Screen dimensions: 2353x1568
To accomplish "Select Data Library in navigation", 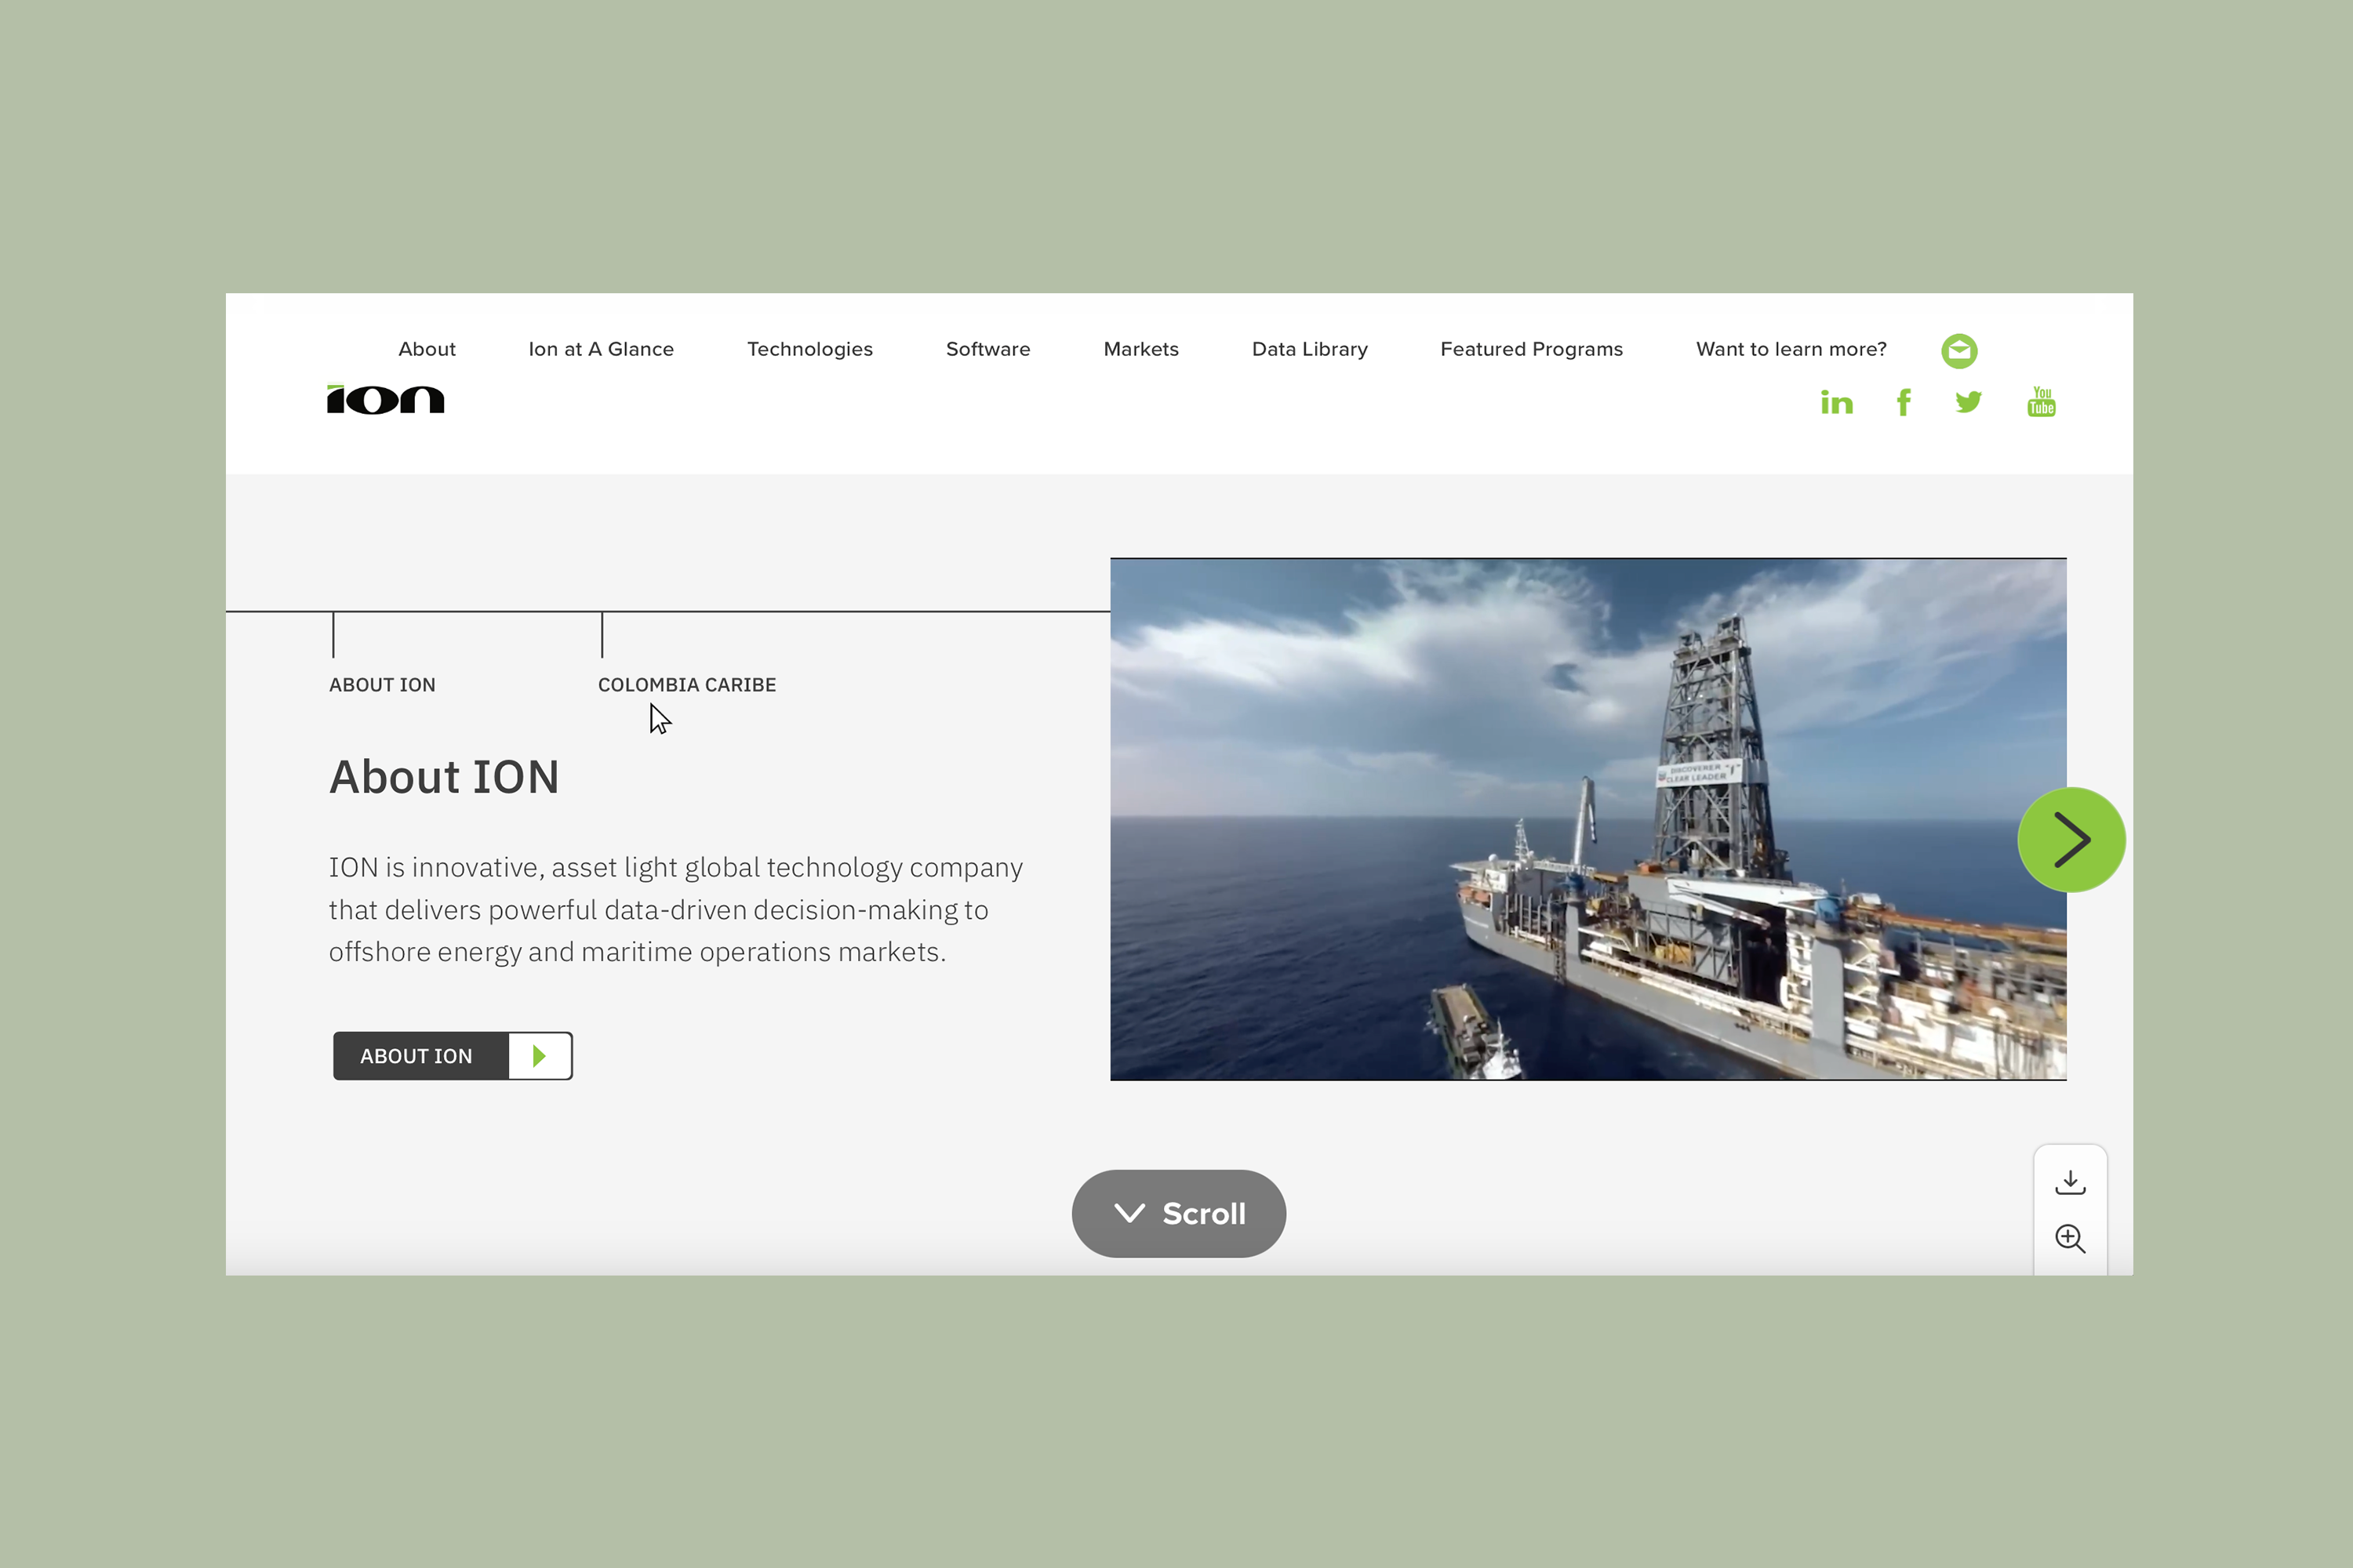I will click(x=1310, y=349).
